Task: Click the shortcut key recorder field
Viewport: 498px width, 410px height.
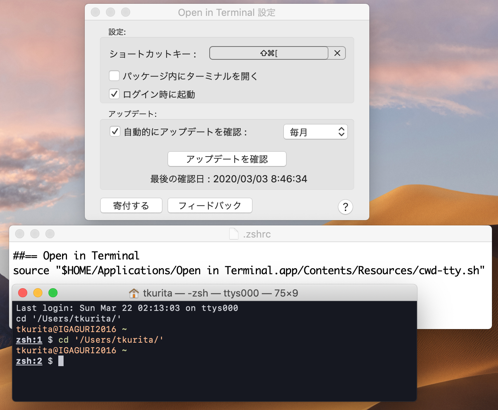Action: [x=269, y=53]
